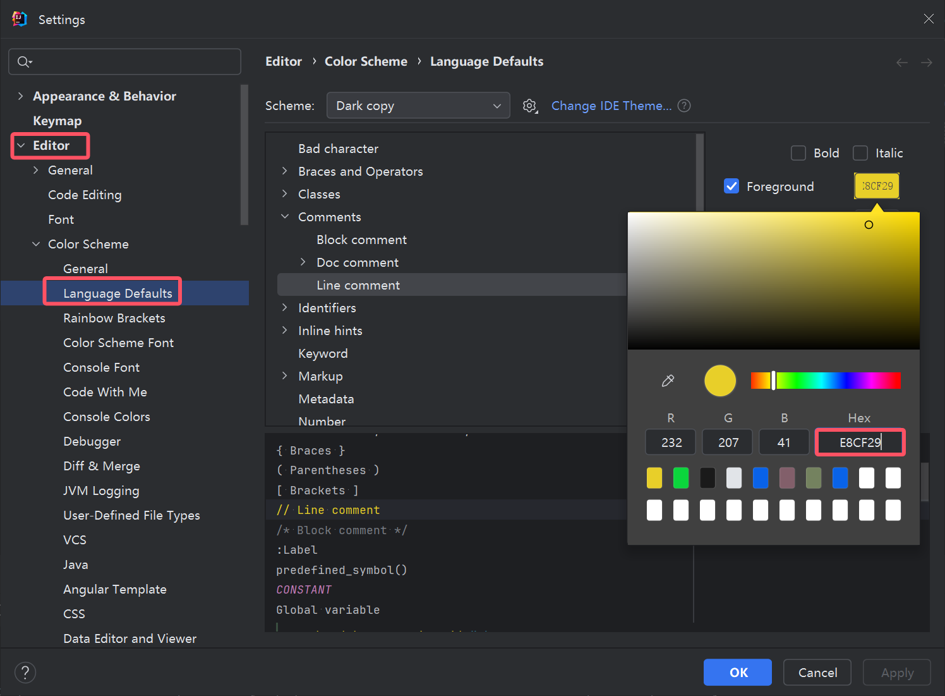The width and height of the screenshot is (945, 696).
Task: Expand the Classes group
Action: click(285, 194)
